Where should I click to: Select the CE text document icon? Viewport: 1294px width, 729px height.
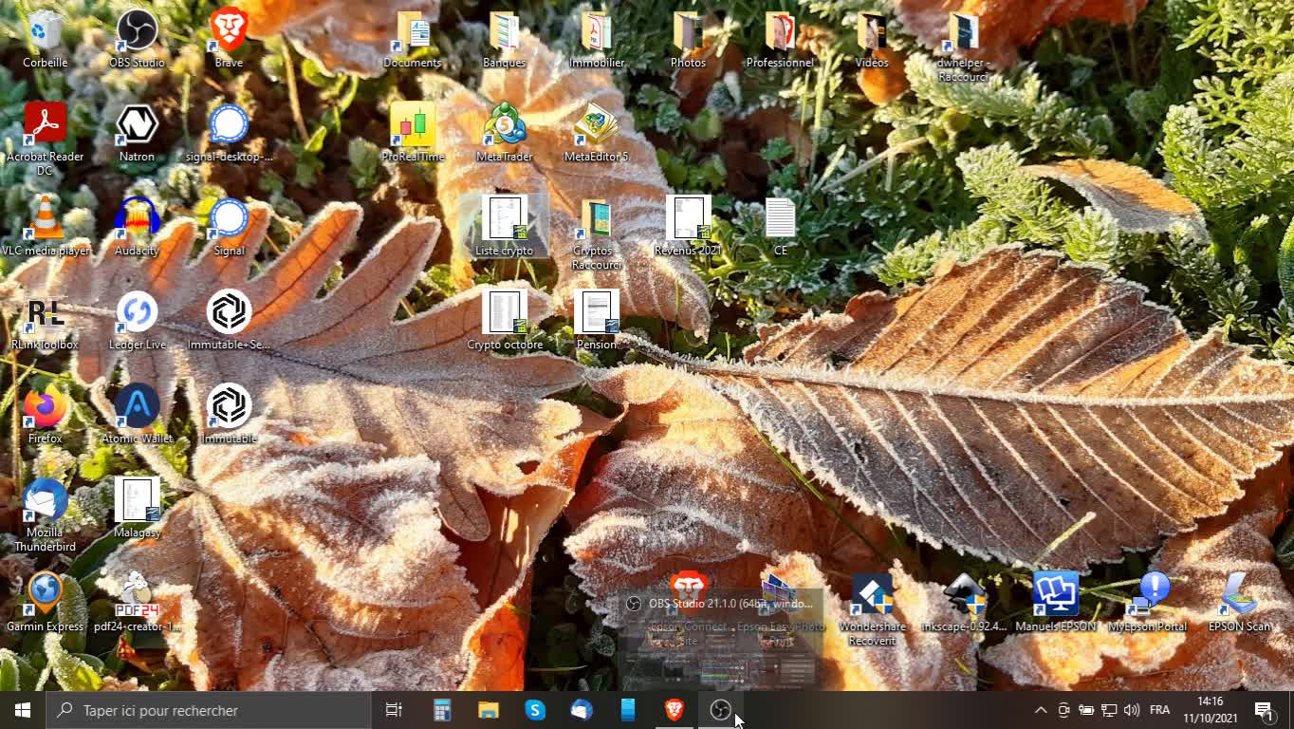[x=780, y=227]
